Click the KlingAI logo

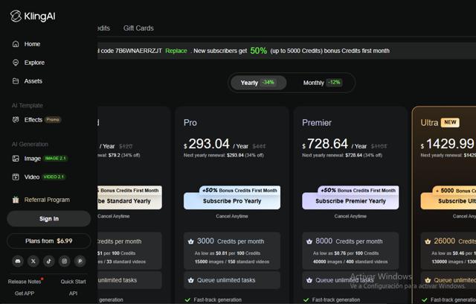tap(33, 16)
